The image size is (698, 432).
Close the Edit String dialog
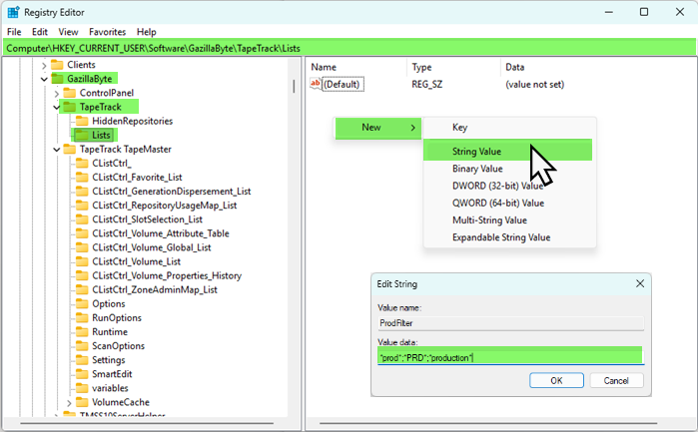(x=638, y=283)
